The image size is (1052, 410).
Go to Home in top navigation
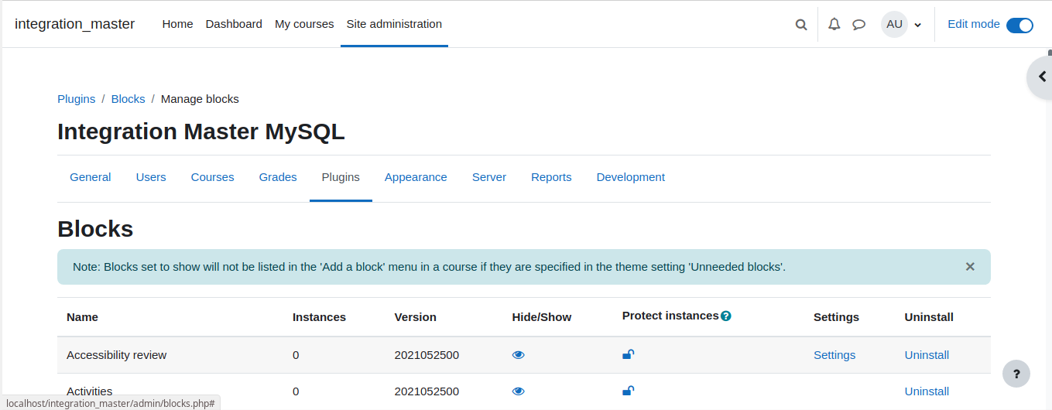pos(177,24)
